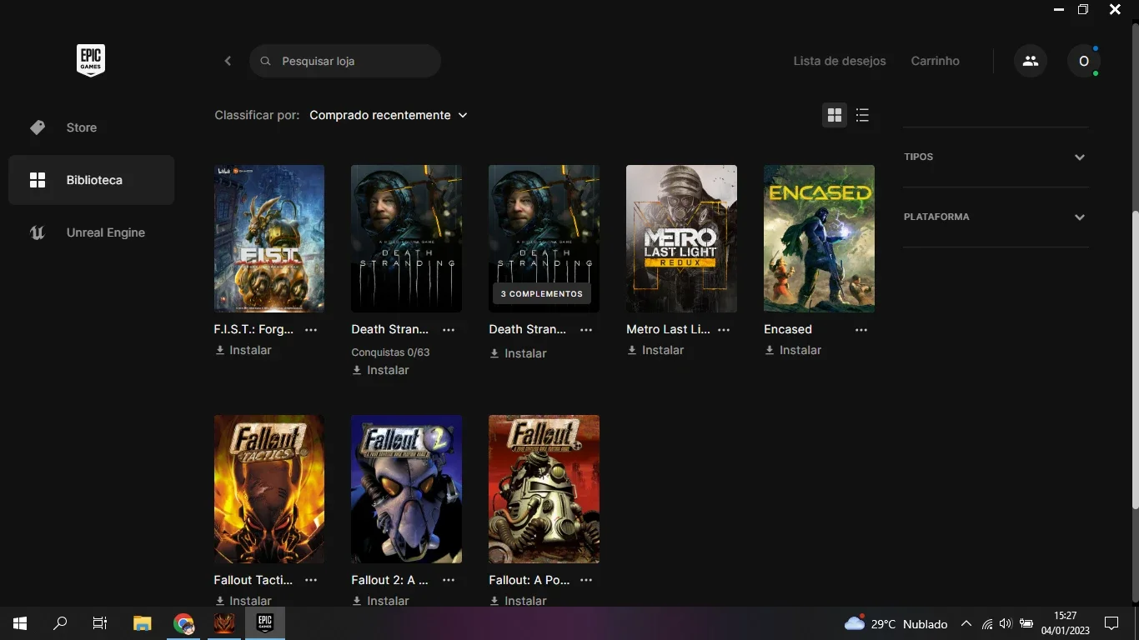
Task: Open more options for Encased
Action: [861, 330]
